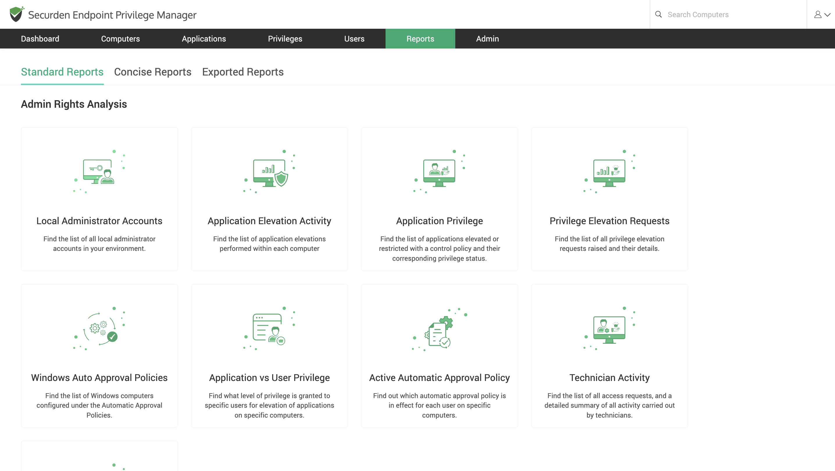Click the Technician Activity monitor icon
The image size is (835, 471).
pos(609,328)
